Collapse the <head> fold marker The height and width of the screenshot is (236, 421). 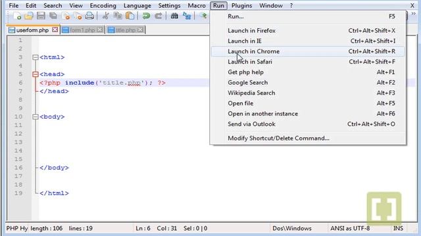click(36, 74)
